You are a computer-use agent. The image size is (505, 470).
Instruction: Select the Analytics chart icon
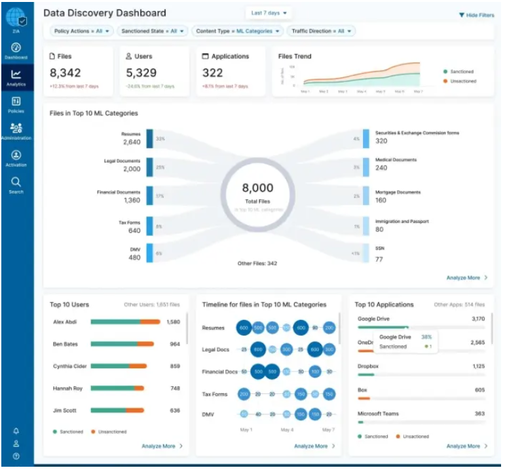pyautogui.click(x=16, y=74)
